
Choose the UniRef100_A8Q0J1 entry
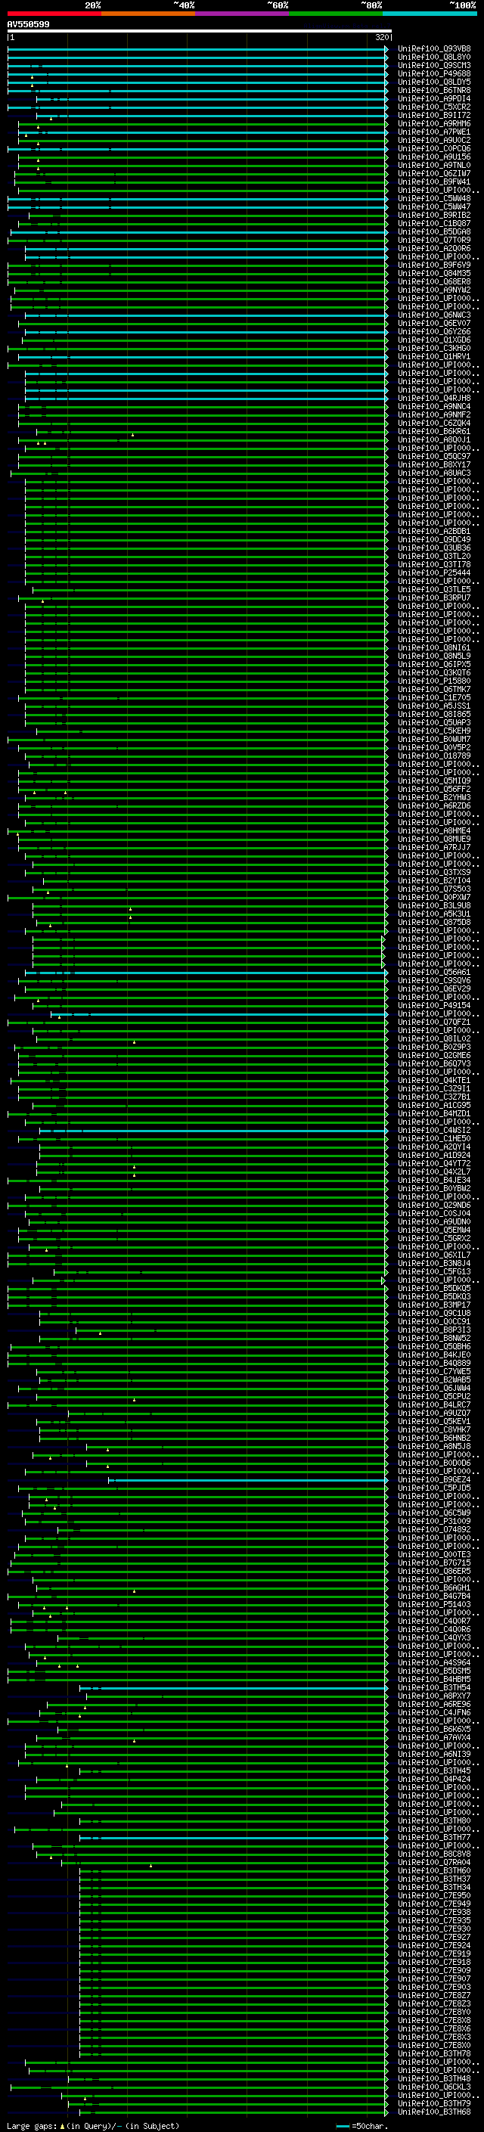coord(434,439)
